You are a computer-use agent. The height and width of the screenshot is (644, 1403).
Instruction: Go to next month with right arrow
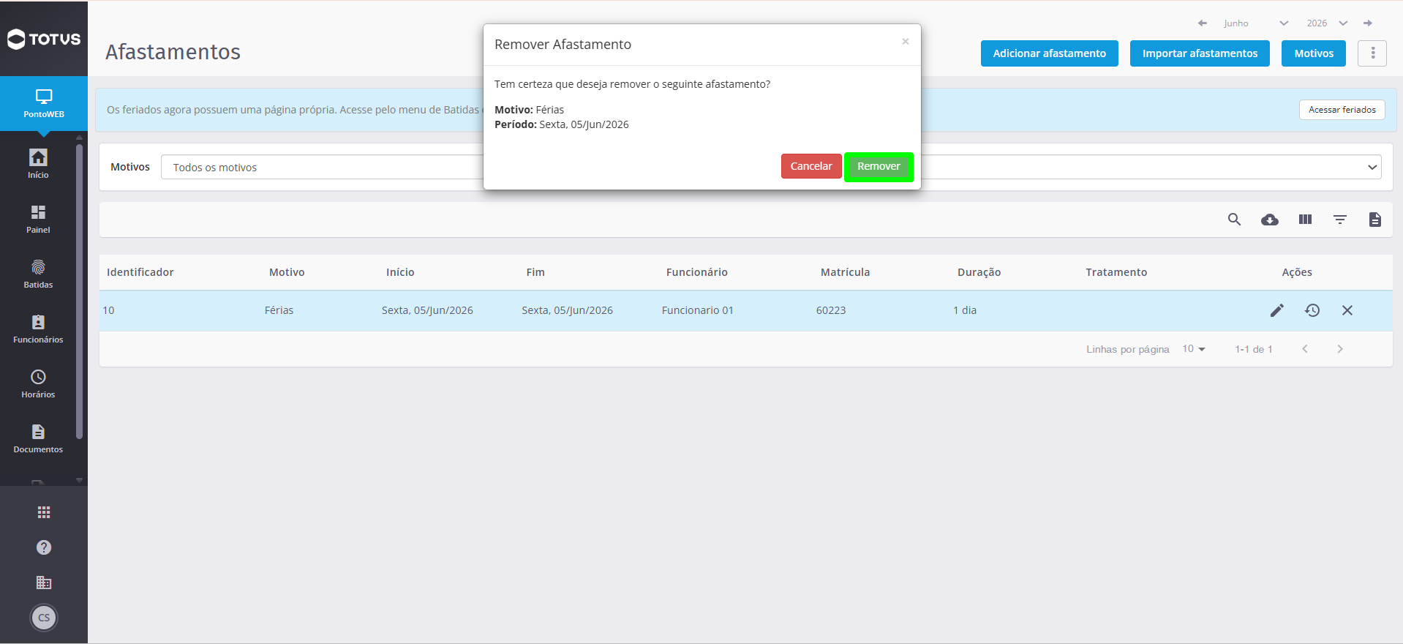(1368, 23)
